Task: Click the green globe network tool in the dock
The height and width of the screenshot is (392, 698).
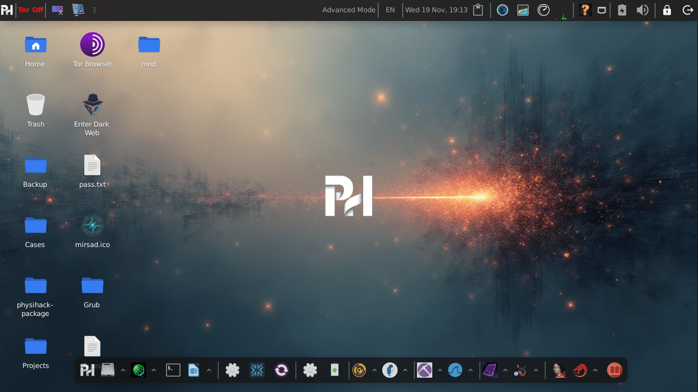Action: coord(137,370)
